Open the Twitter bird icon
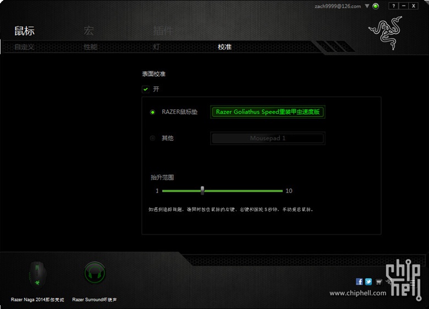429x309 pixels. (369, 282)
